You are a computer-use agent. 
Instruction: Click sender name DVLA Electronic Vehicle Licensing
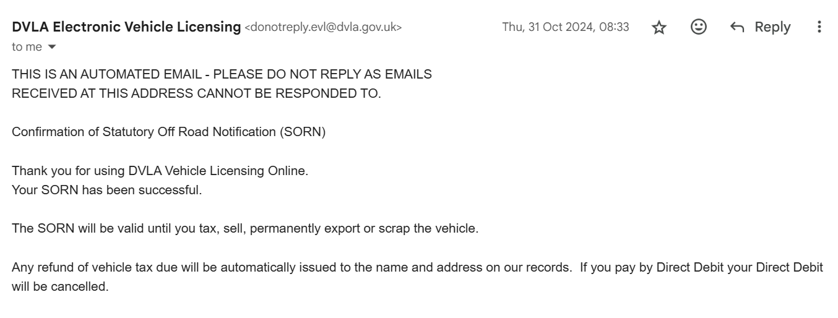point(126,27)
